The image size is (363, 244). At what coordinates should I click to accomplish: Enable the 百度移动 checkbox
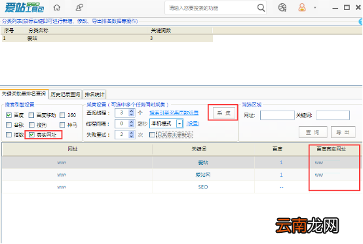coord(31,115)
